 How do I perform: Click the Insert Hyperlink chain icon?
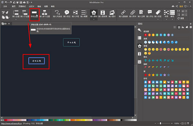[123, 14]
